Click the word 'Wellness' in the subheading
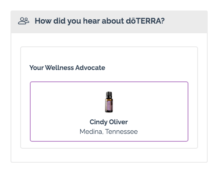The width and height of the screenshot is (220, 175). (59, 68)
